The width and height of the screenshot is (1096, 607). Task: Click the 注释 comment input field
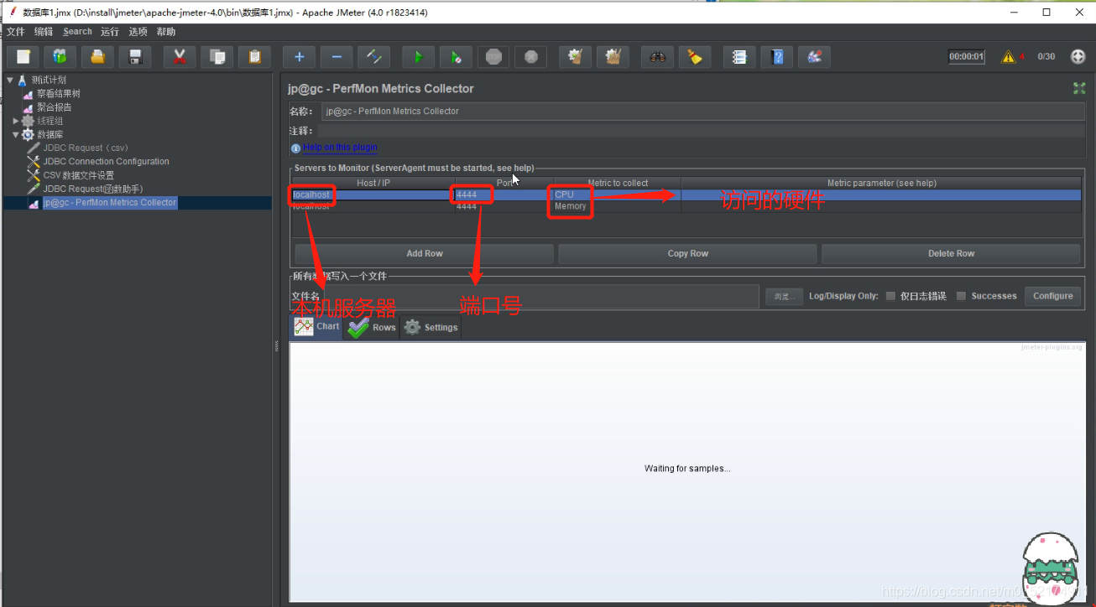click(701, 131)
